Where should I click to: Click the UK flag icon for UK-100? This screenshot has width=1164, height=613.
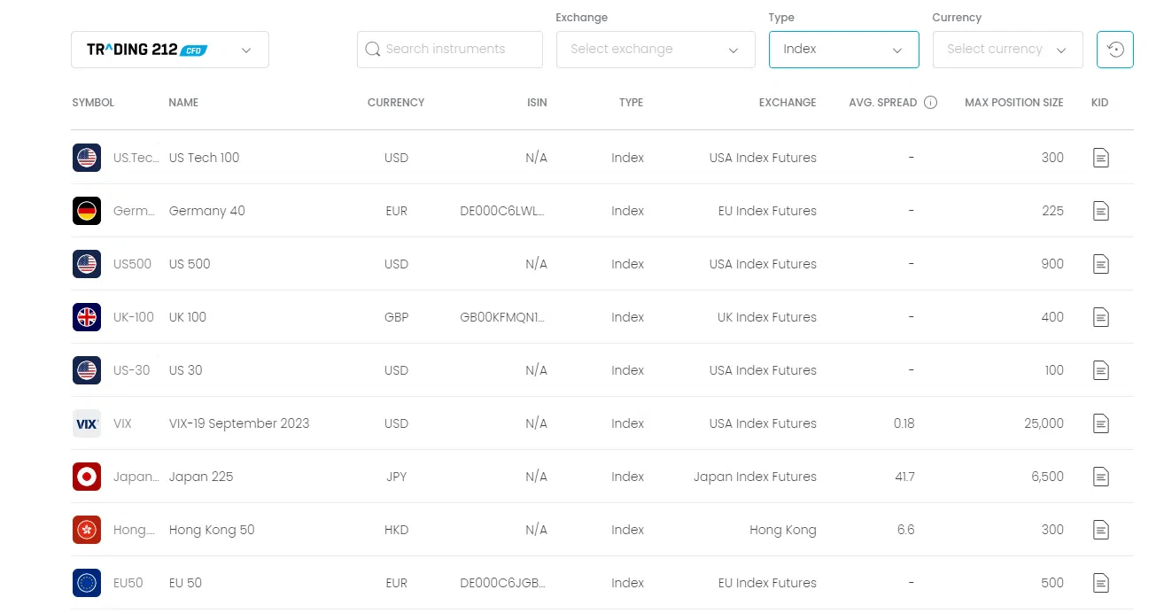click(87, 317)
